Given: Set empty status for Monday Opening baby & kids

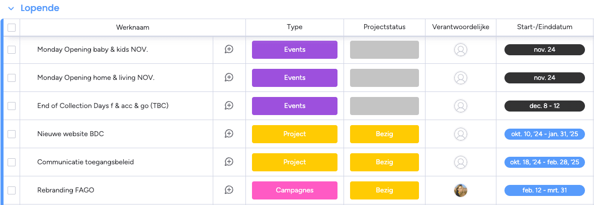Looking at the screenshot, I should (384, 49).
